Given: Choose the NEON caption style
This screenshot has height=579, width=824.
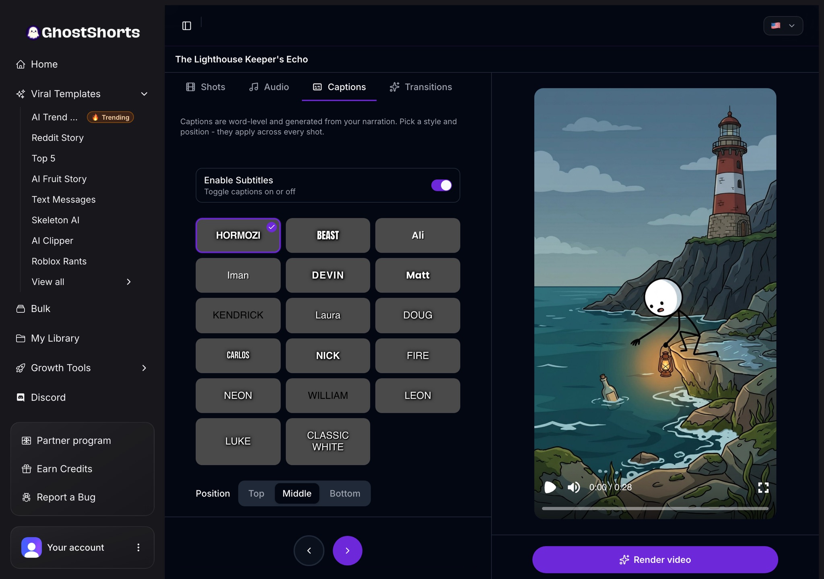Looking at the screenshot, I should (x=238, y=396).
